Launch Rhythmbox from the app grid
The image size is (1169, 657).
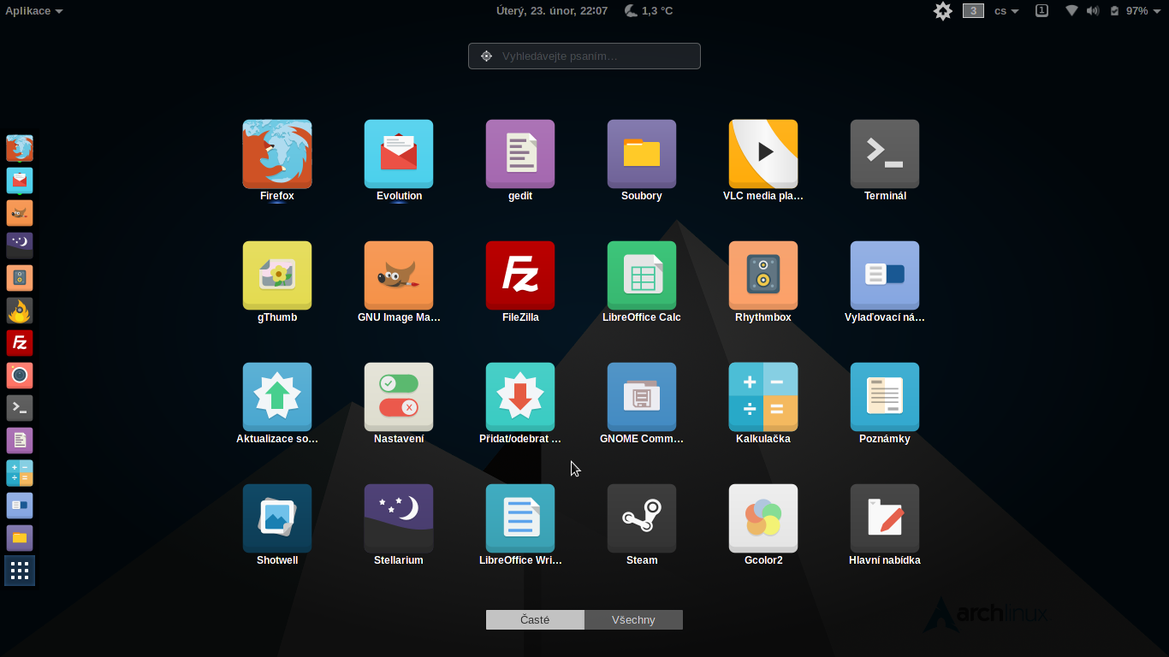(763, 276)
